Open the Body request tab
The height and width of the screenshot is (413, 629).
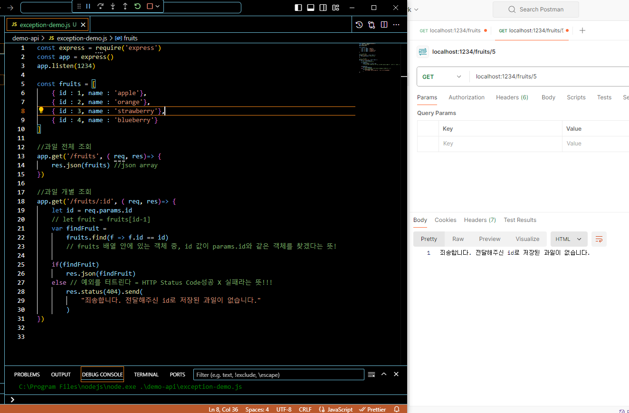tap(548, 97)
